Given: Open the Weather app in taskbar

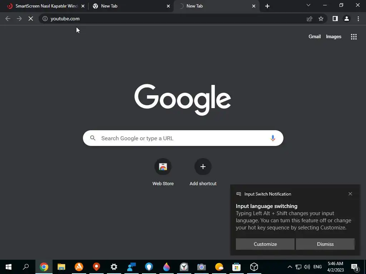Looking at the screenshot, I should (219, 267).
